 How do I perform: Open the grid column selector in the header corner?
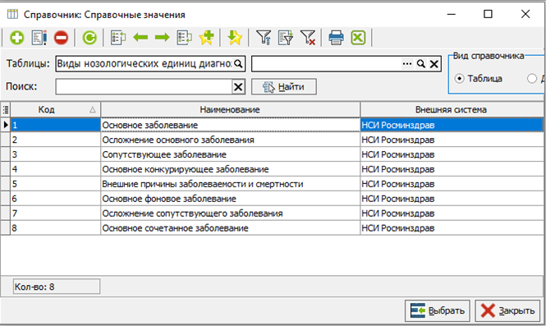(x=6, y=110)
